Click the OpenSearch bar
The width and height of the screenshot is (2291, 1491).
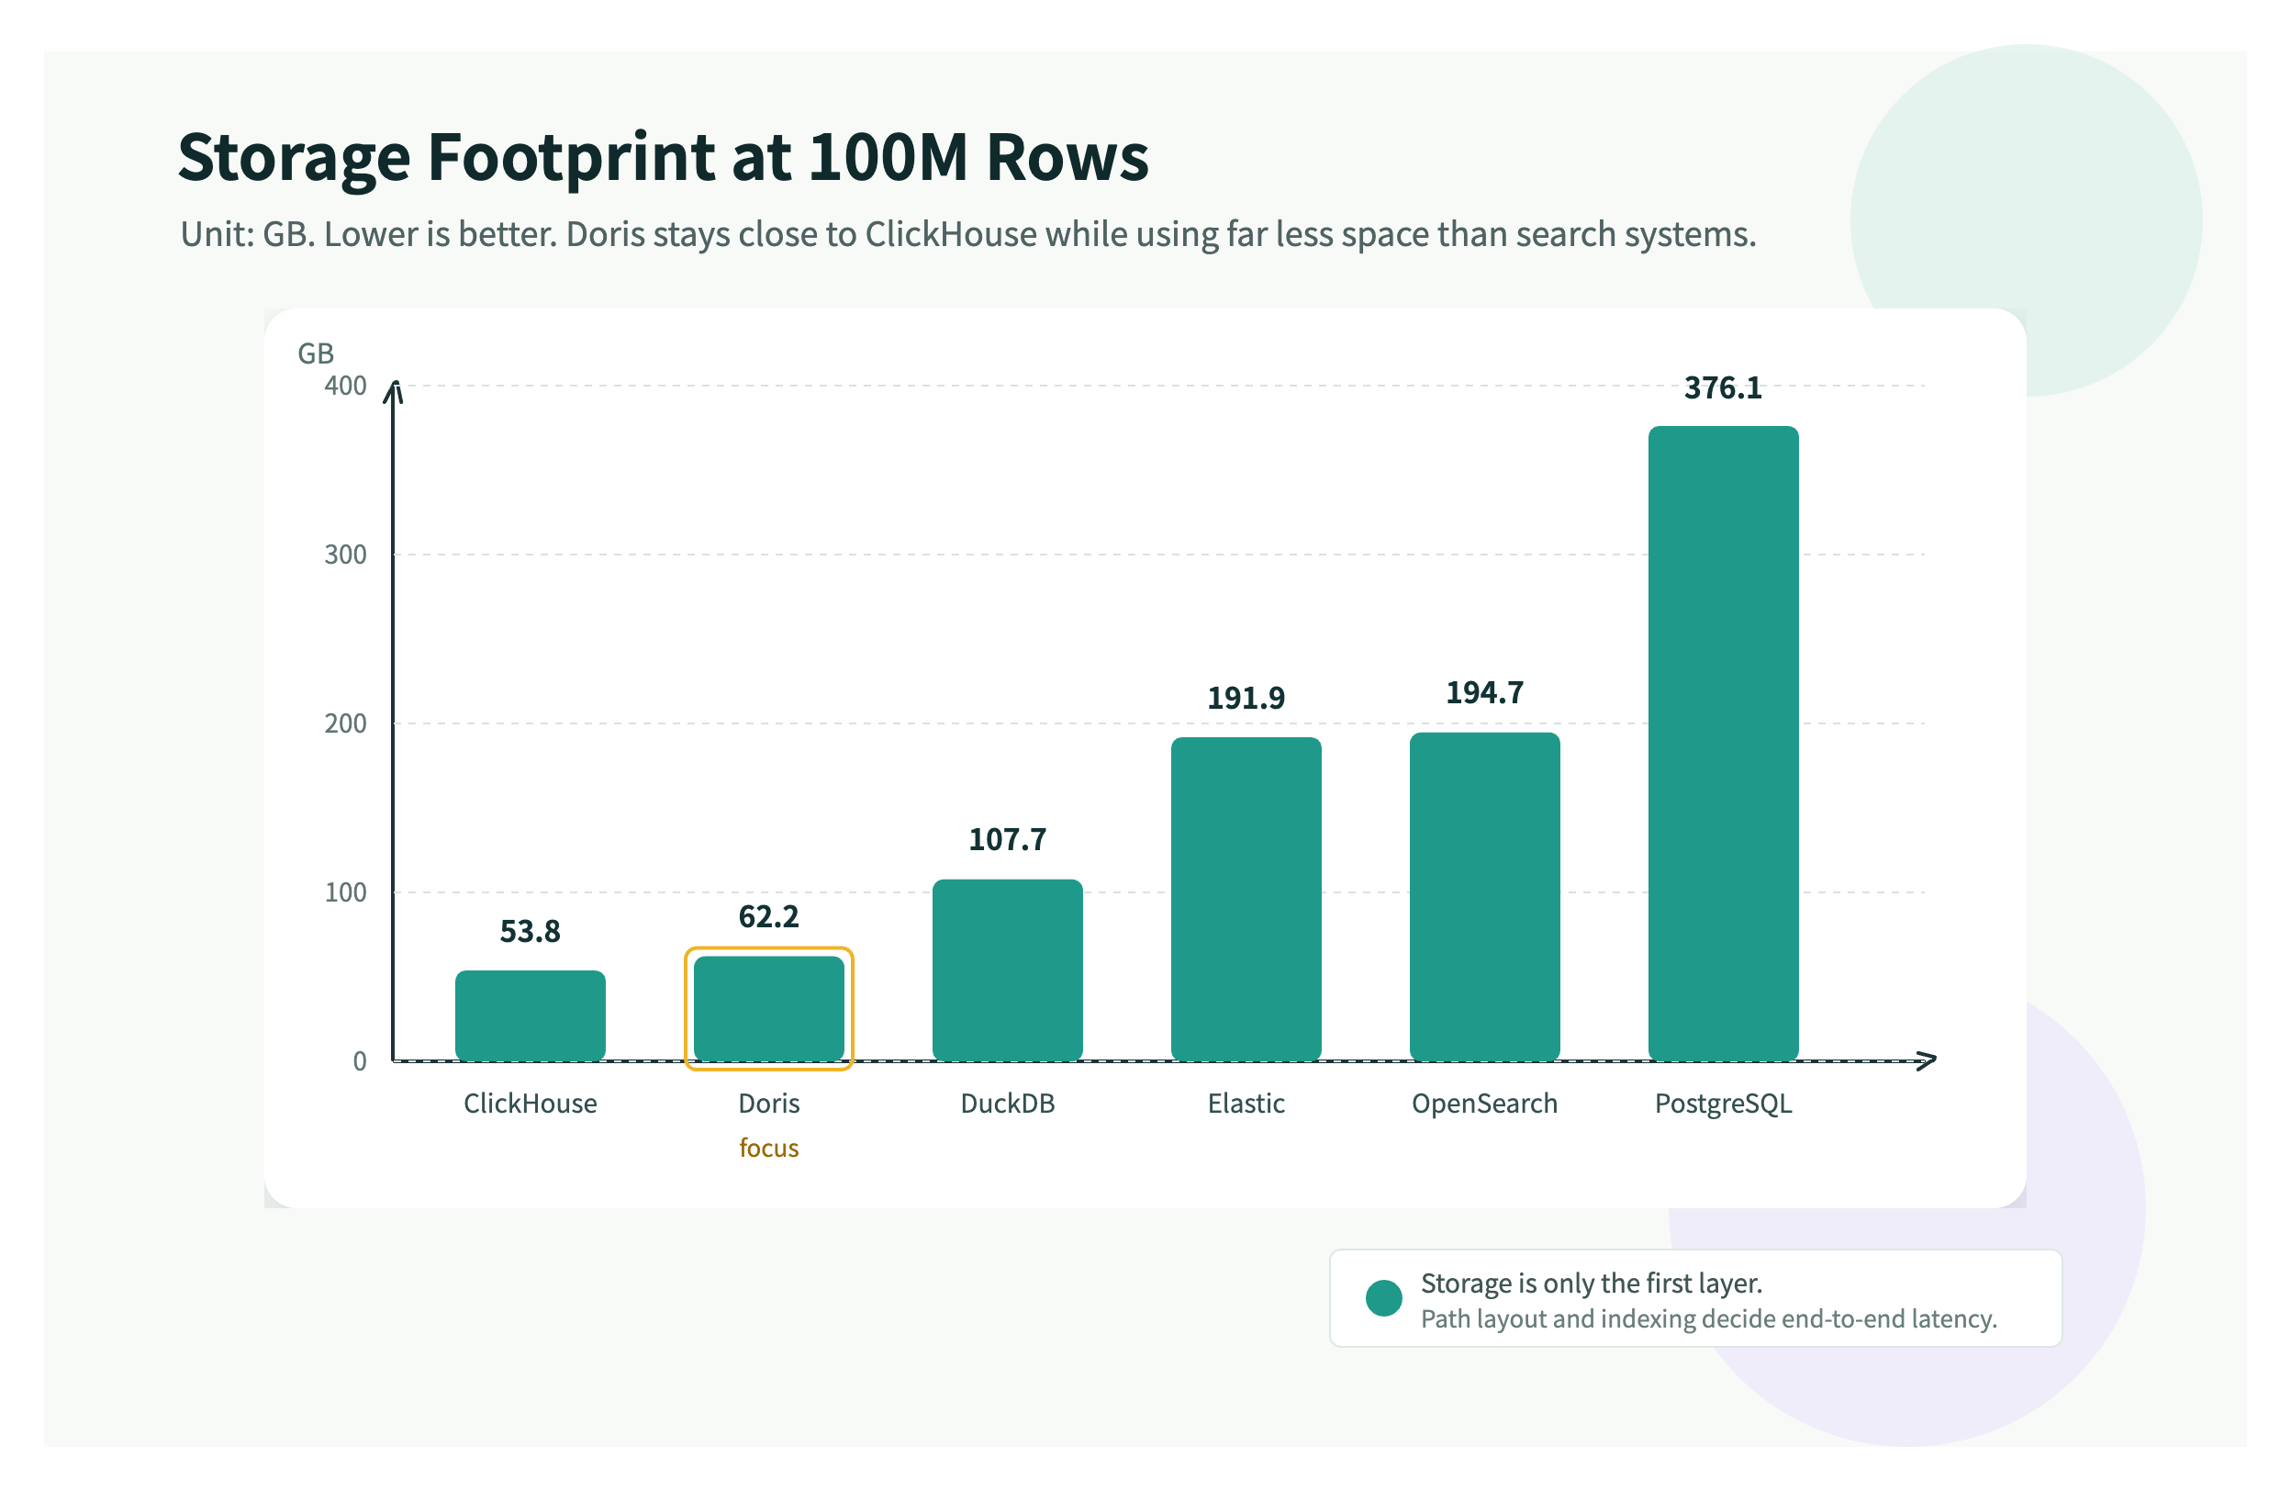point(1485,896)
